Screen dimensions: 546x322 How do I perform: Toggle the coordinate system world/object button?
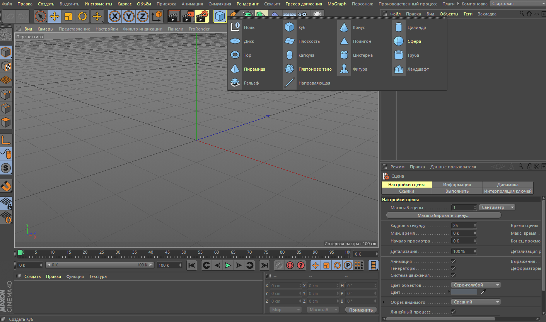(x=157, y=17)
